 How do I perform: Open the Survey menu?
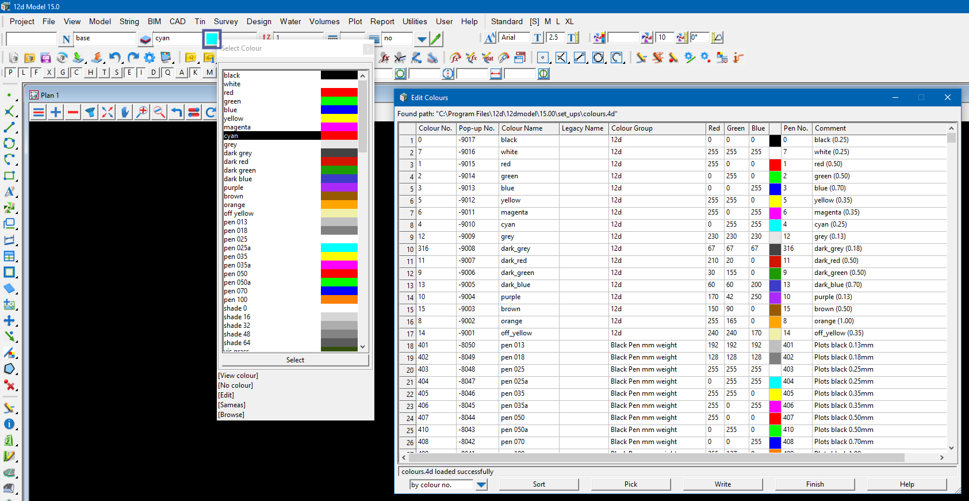pyautogui.click(x=225, y=21)
